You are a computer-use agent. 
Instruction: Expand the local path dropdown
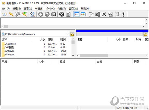coord(67,34)
